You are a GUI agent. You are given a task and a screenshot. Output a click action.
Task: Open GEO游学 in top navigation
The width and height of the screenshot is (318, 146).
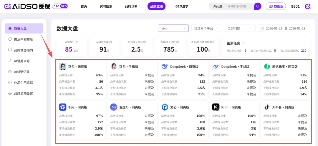click(182, 6)
